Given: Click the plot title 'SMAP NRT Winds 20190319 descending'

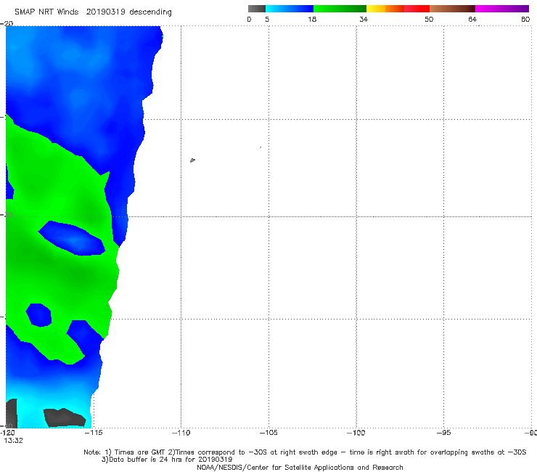Looking at the screenshot, I should point(93,12).
